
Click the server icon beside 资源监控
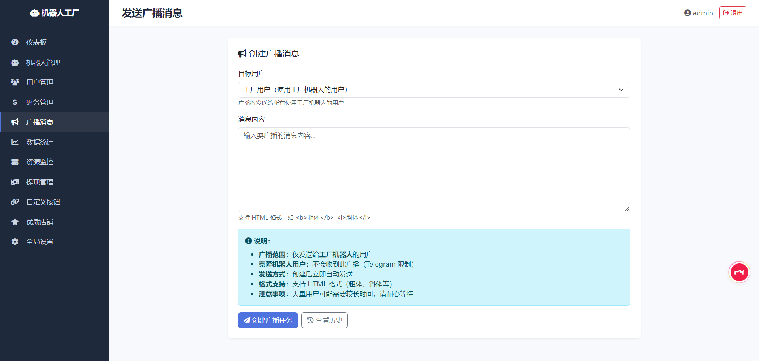click(15, 162)
